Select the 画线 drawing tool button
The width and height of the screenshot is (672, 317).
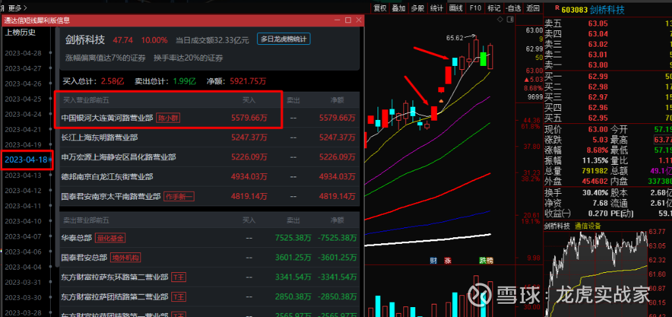455,8
